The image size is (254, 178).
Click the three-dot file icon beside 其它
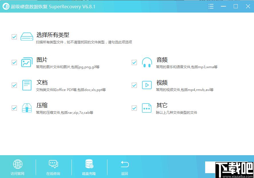click(147, 108)
